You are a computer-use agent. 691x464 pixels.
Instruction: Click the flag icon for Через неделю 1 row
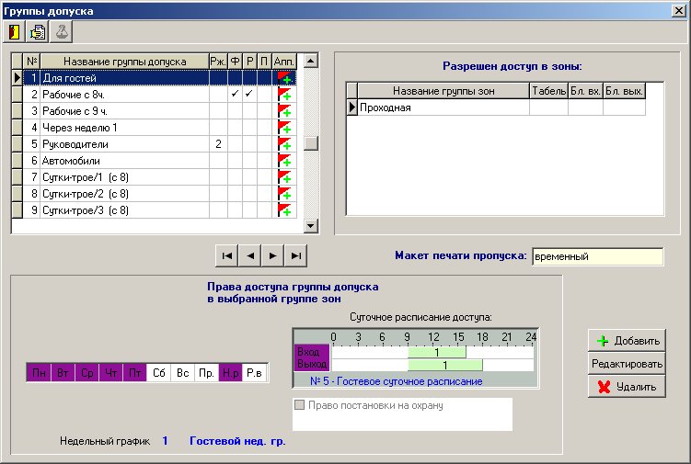(284, 128)
